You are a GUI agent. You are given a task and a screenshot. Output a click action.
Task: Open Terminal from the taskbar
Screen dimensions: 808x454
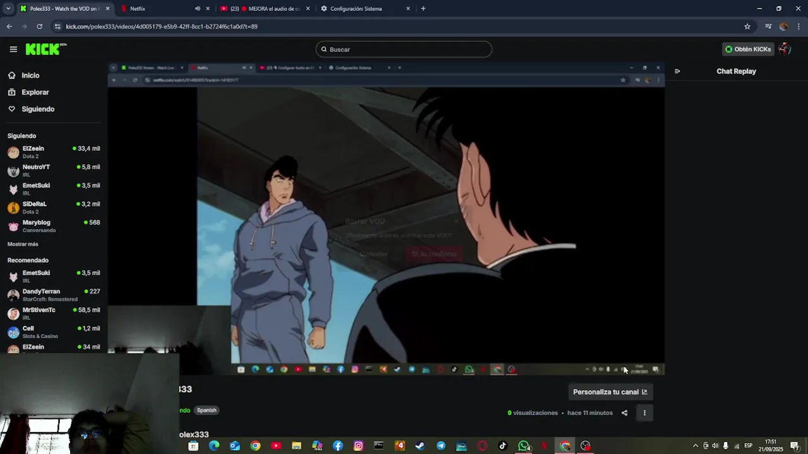(x=379, y=446)
